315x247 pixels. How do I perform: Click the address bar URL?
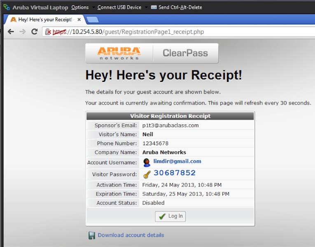(x=128, y=32)
